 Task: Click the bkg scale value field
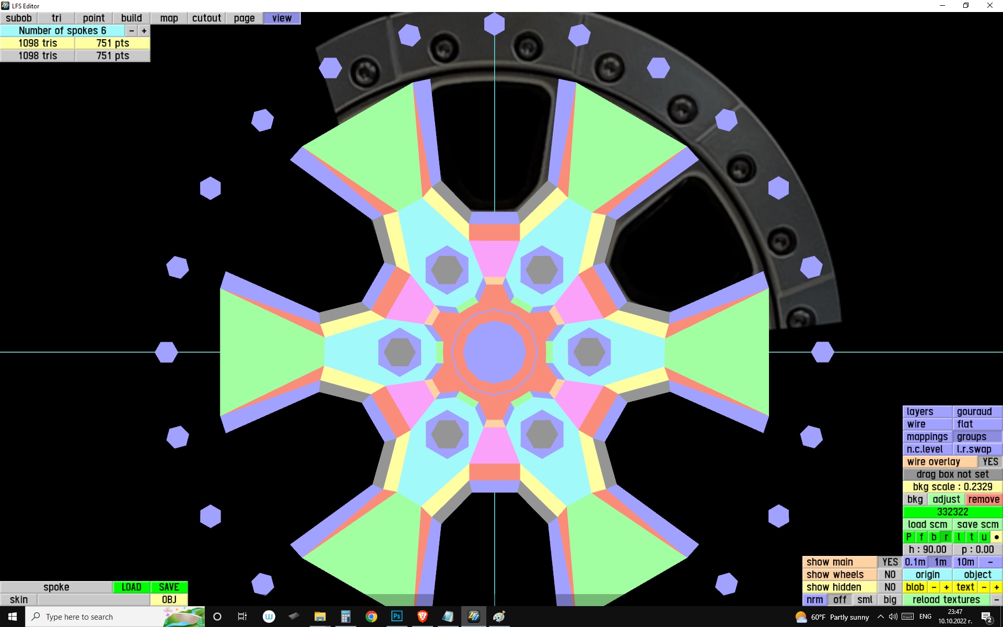coord(952,487)
